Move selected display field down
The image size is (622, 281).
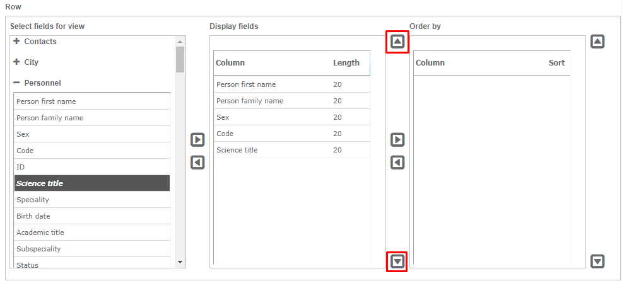397,261
